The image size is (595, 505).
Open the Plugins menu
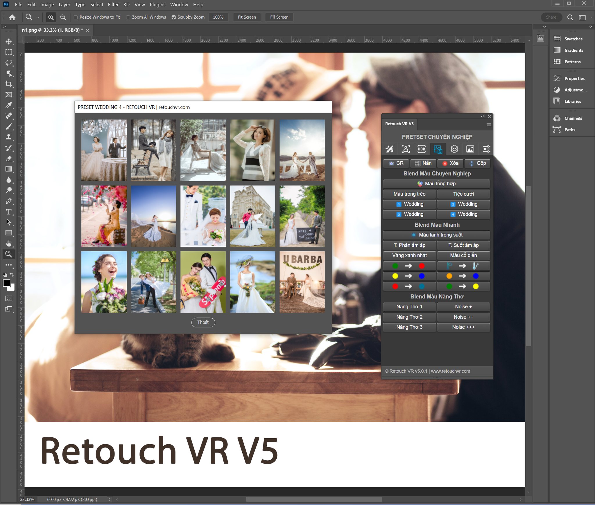157,5
